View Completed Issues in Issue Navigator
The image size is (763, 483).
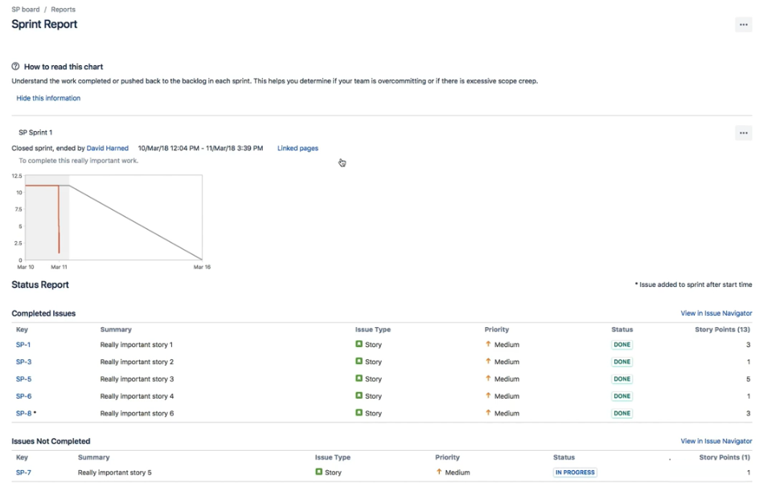click(715, 313)
